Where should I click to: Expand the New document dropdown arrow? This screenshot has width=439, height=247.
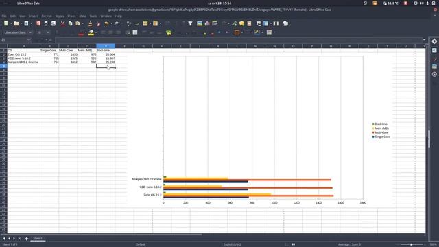pyautogui.click(x=11, y=23)
